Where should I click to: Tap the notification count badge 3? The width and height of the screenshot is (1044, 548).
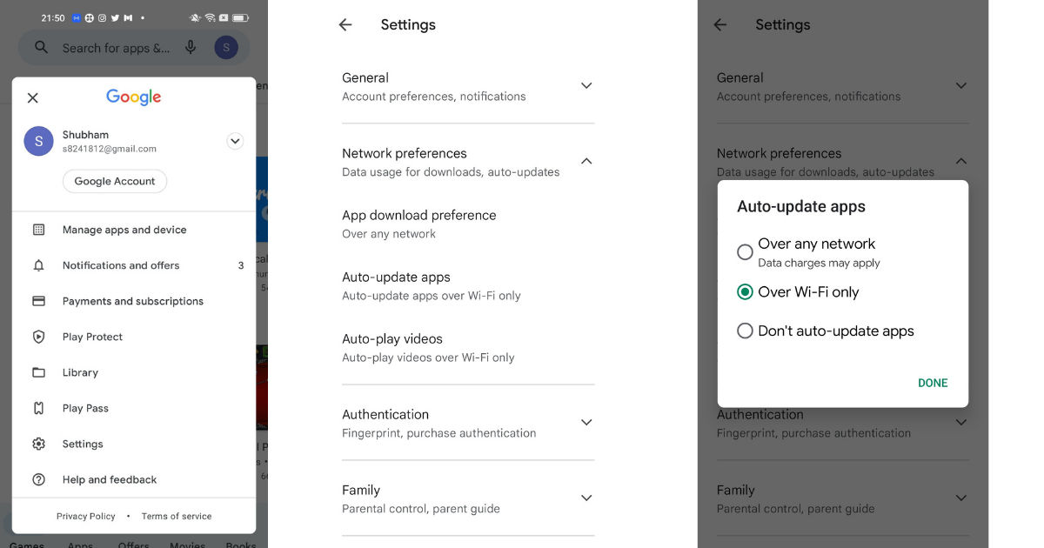[241, 265]
